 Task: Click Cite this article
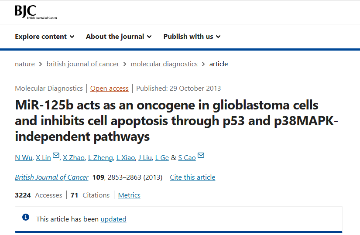coord(192,177)
